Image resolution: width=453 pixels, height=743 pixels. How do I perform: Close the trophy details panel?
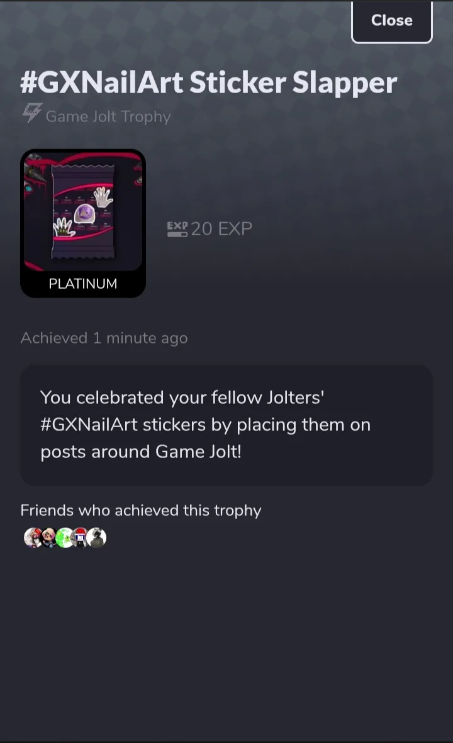pos(391,21)
